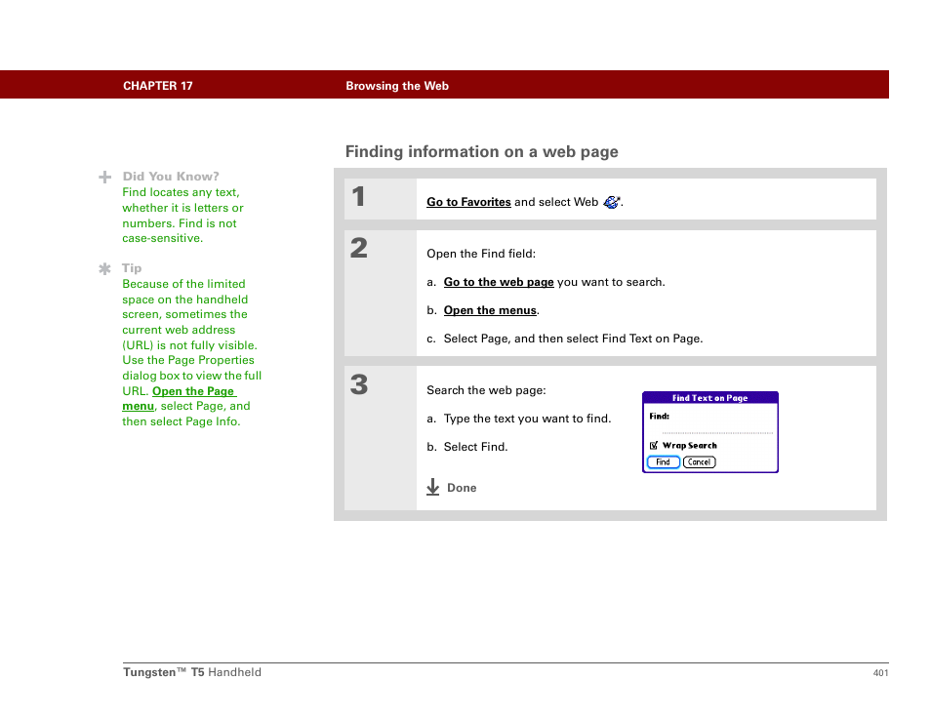
Task: Click the Done down-arrow icon
Action: (x=433, y=487)
